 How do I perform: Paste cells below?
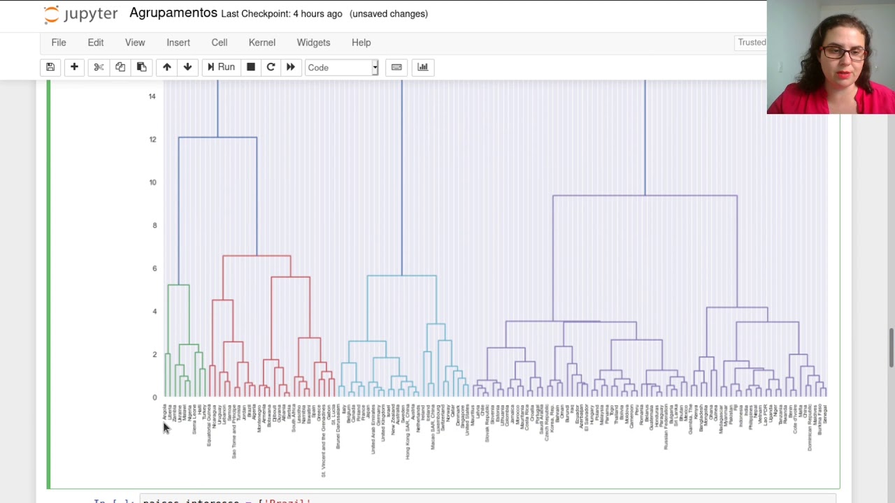coord(141,67)
